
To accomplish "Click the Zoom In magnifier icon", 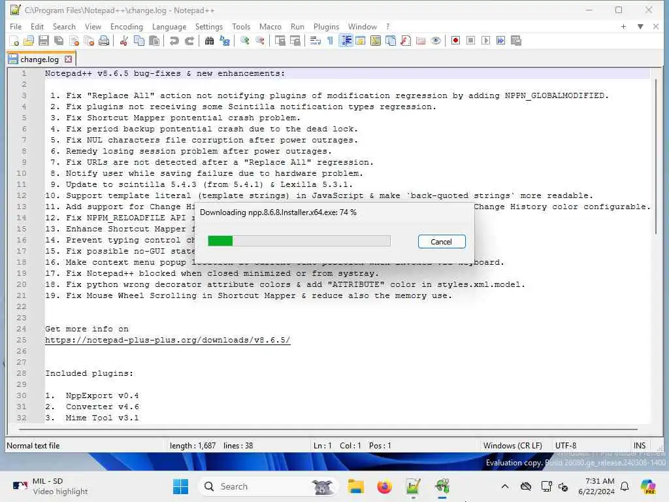I will 245,41.
